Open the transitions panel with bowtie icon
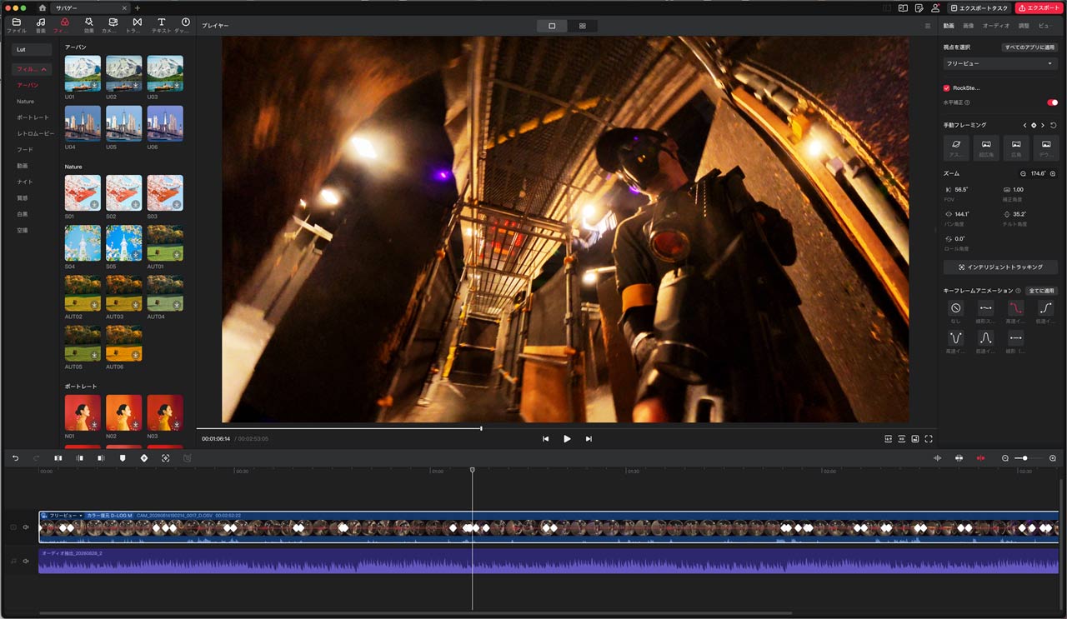This screenshot has width=1067, height=619. [137, 25]
